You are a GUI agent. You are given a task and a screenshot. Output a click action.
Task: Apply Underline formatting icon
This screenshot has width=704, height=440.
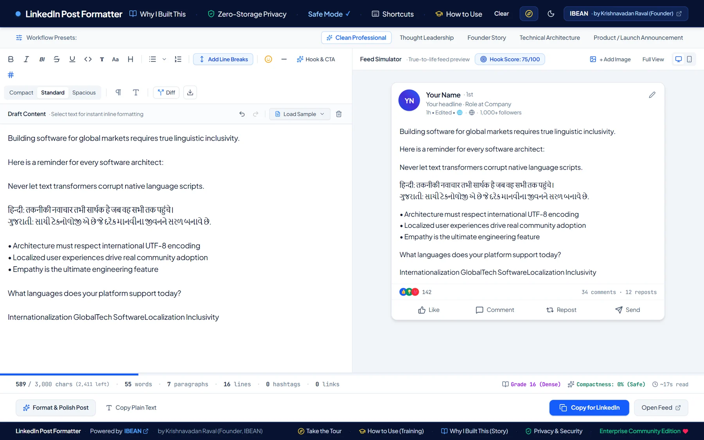(72, 59)
